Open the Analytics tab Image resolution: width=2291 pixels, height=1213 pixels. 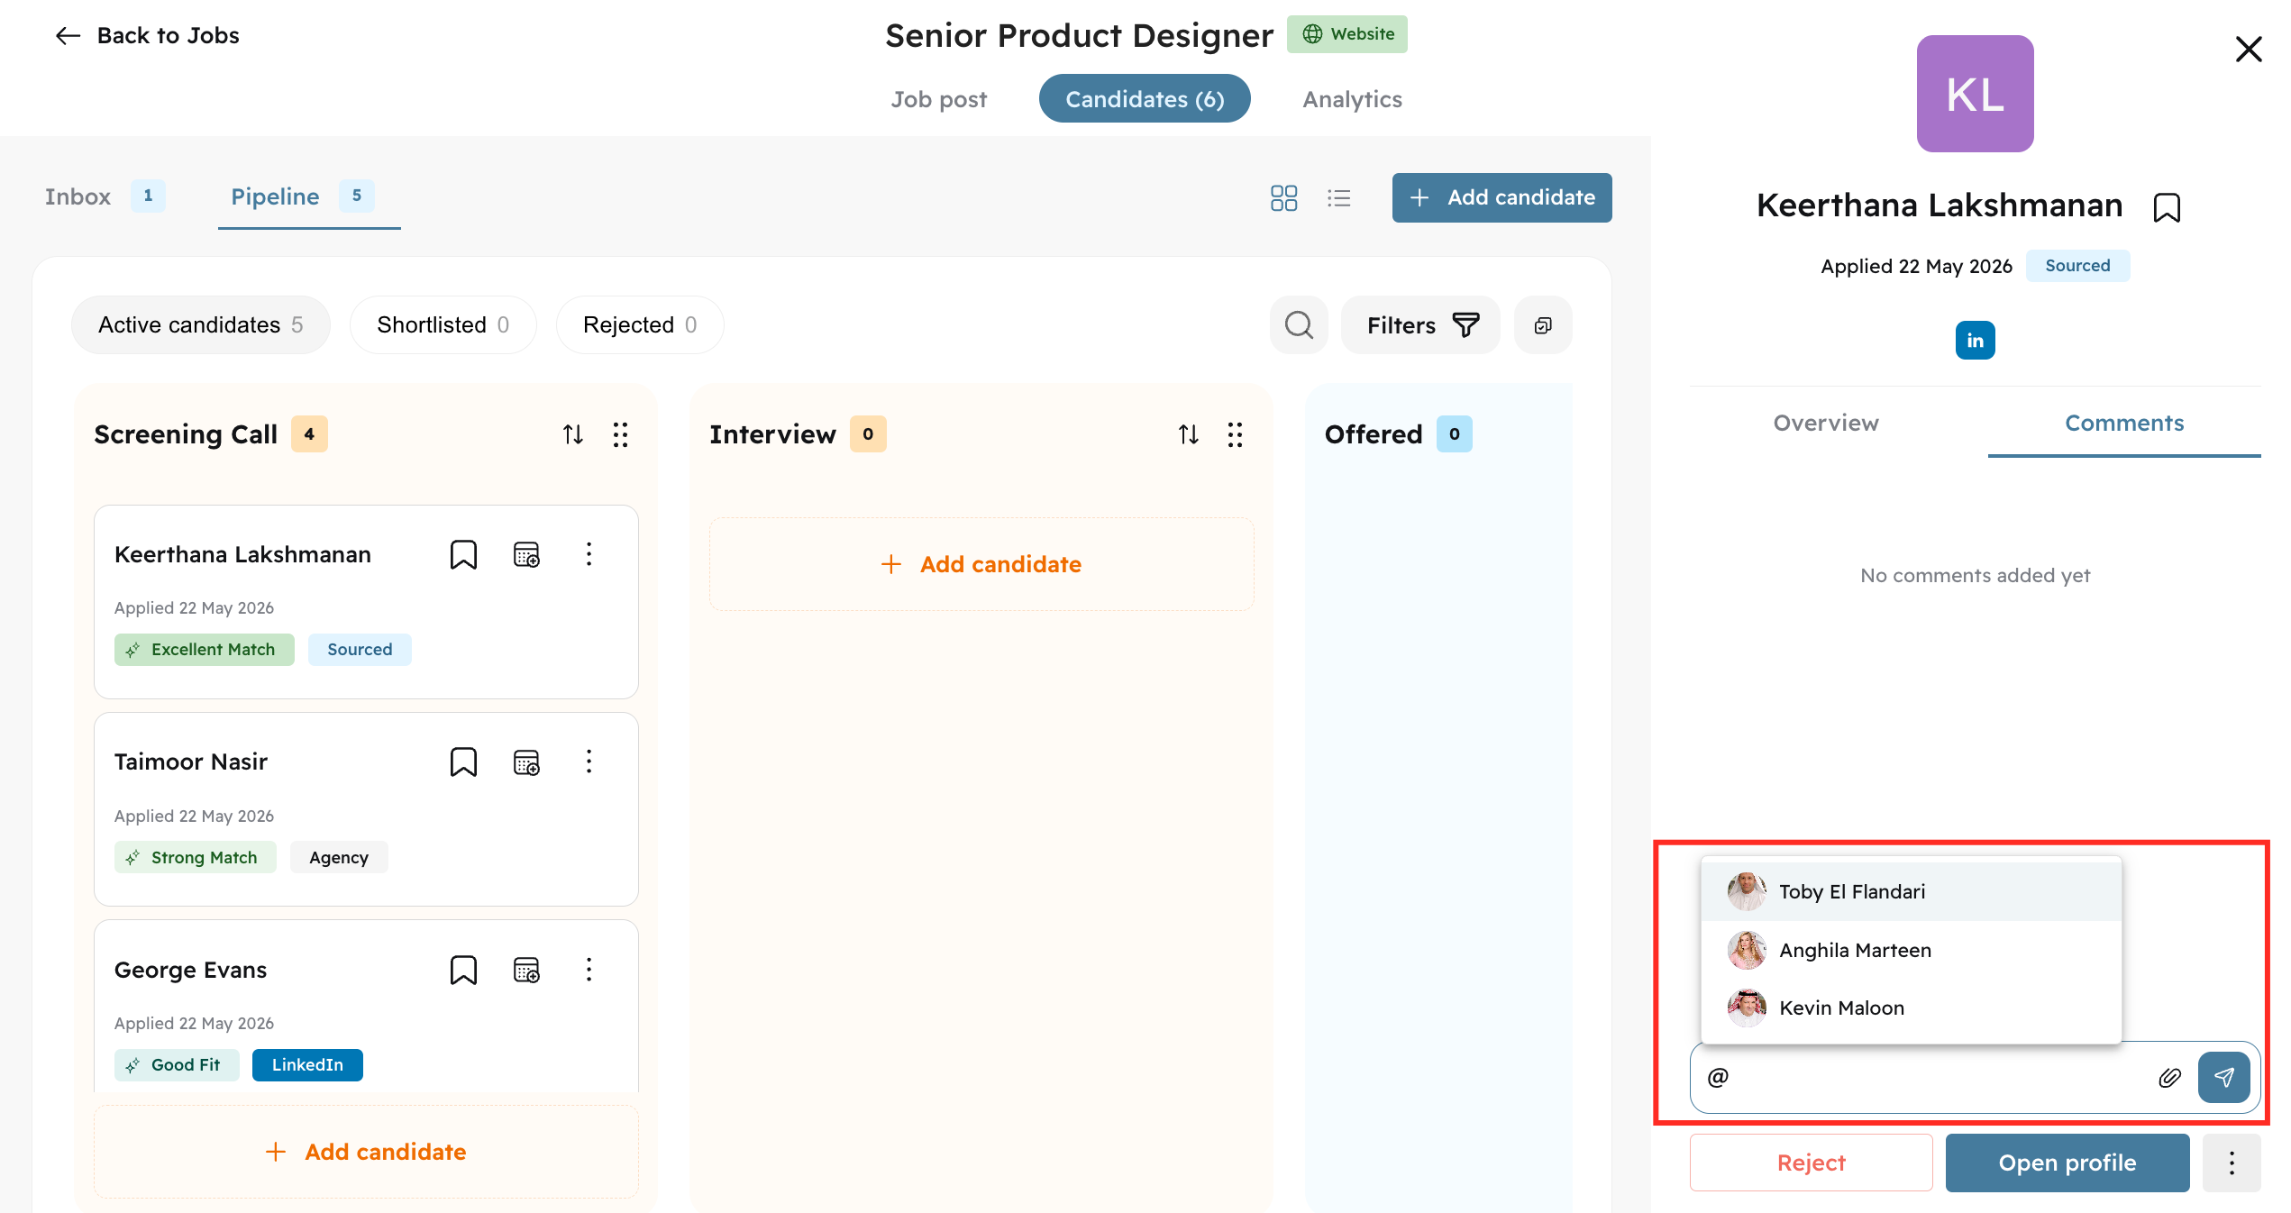coord(1352,99)
